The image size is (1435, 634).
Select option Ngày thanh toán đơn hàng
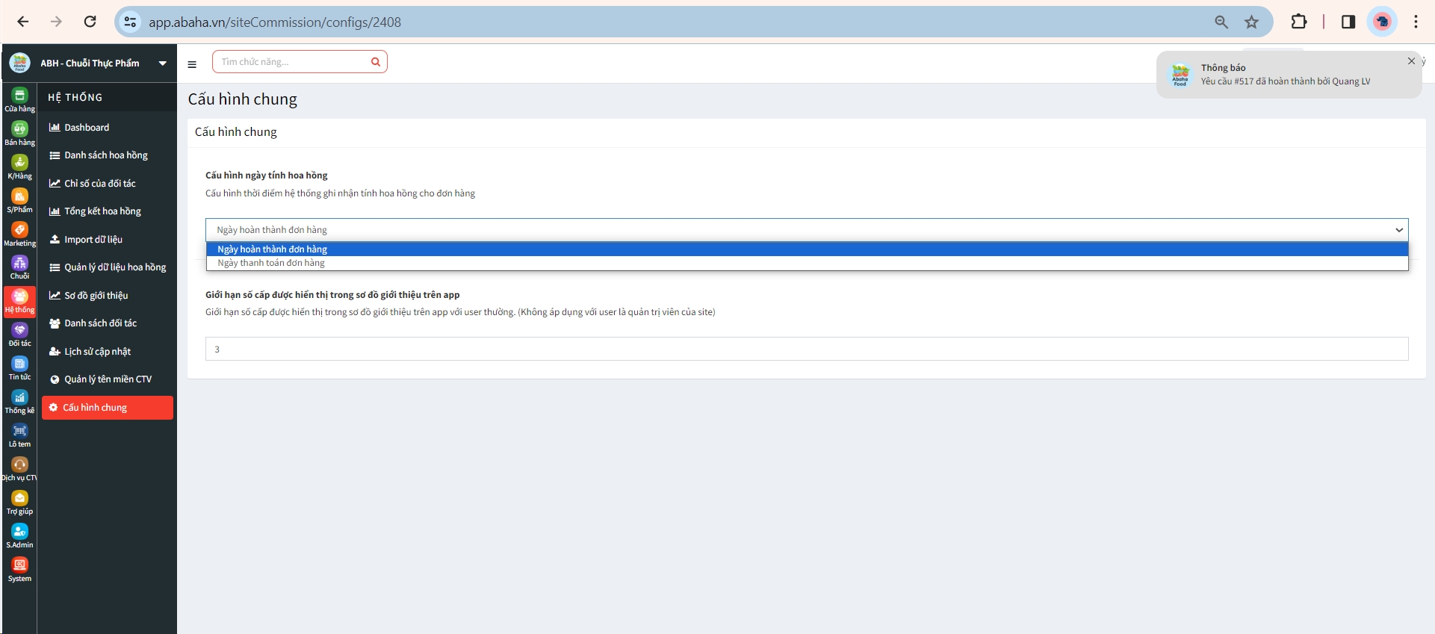point(271,263)
